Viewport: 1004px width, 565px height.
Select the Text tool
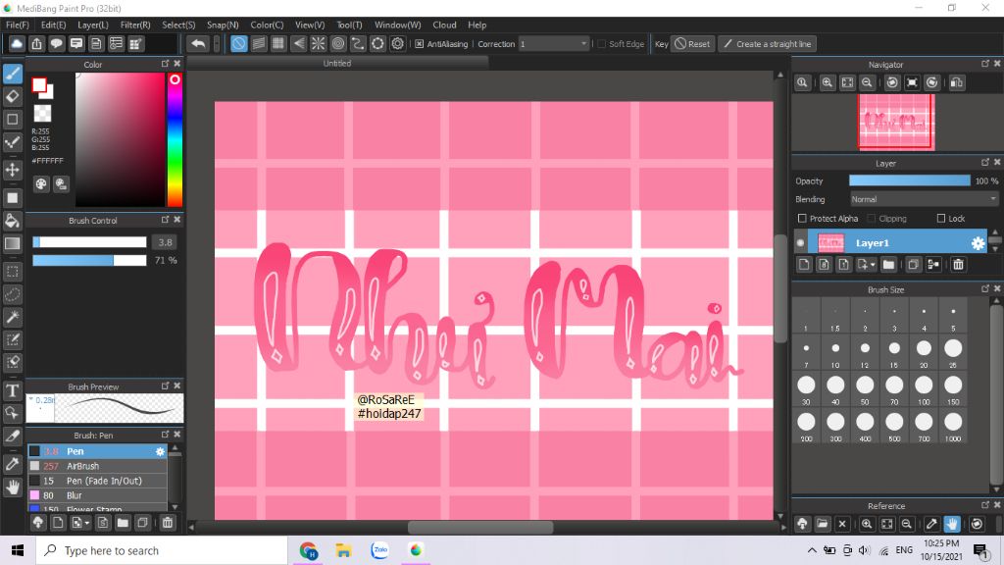tap(12, 390)
